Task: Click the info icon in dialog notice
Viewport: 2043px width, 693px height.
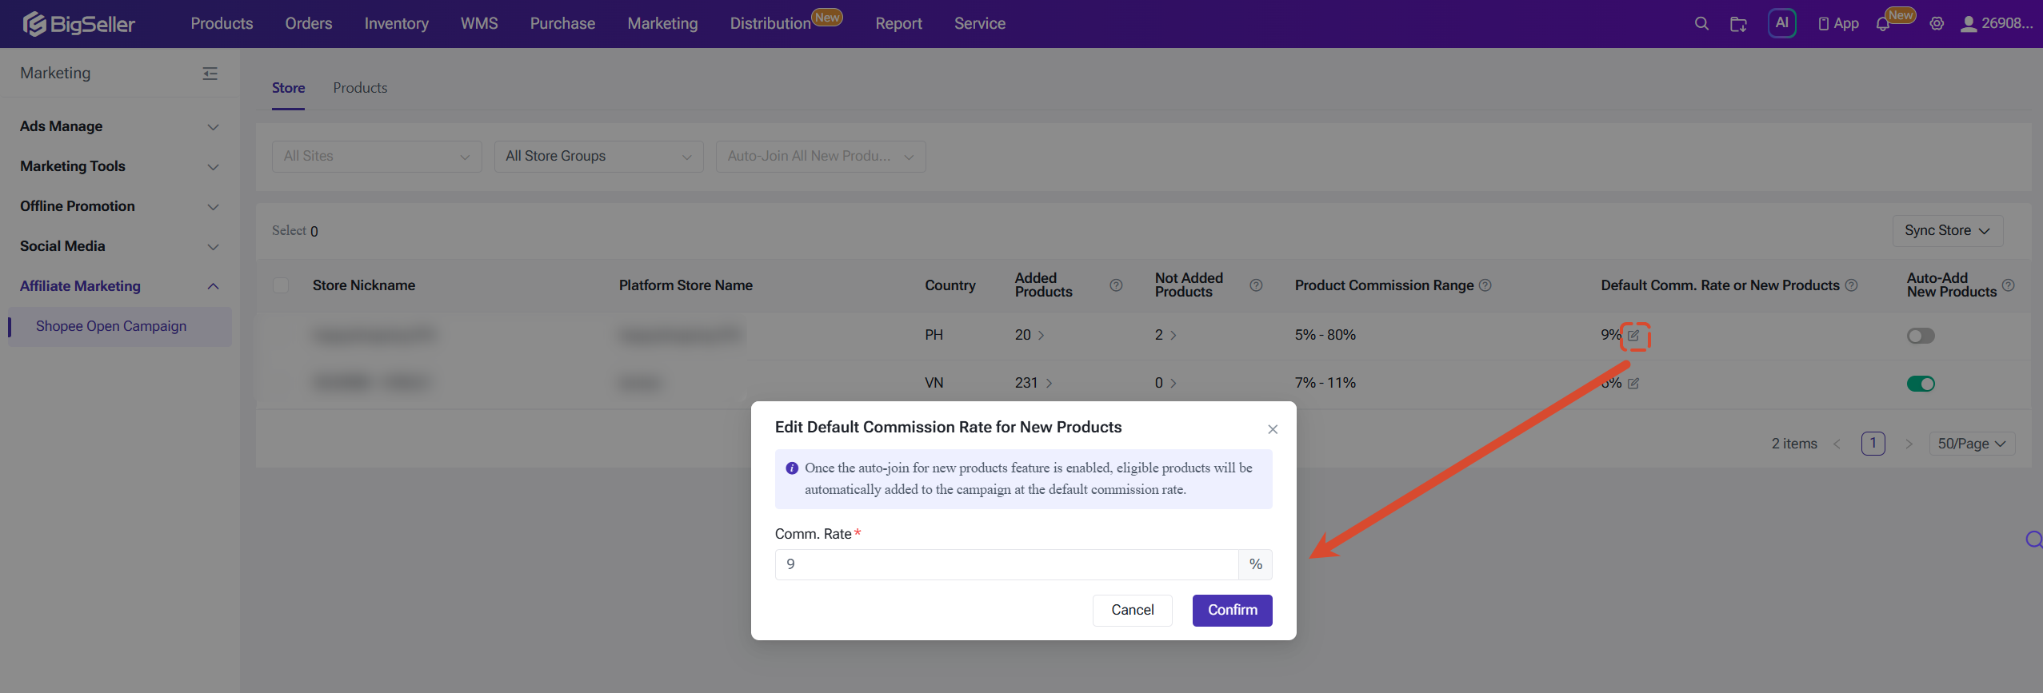Action: coord(792,468)
